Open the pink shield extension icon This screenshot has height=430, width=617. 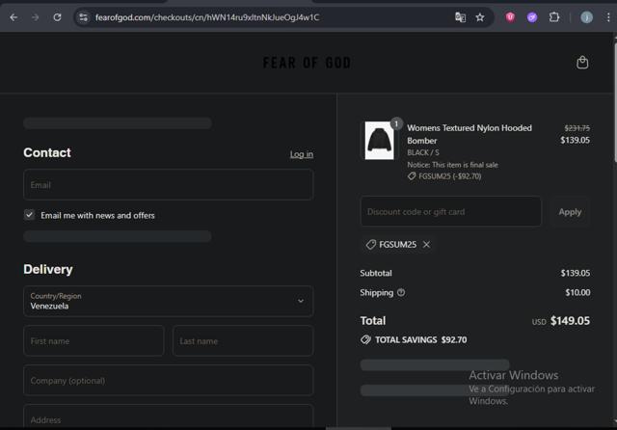tap(510, 17)
